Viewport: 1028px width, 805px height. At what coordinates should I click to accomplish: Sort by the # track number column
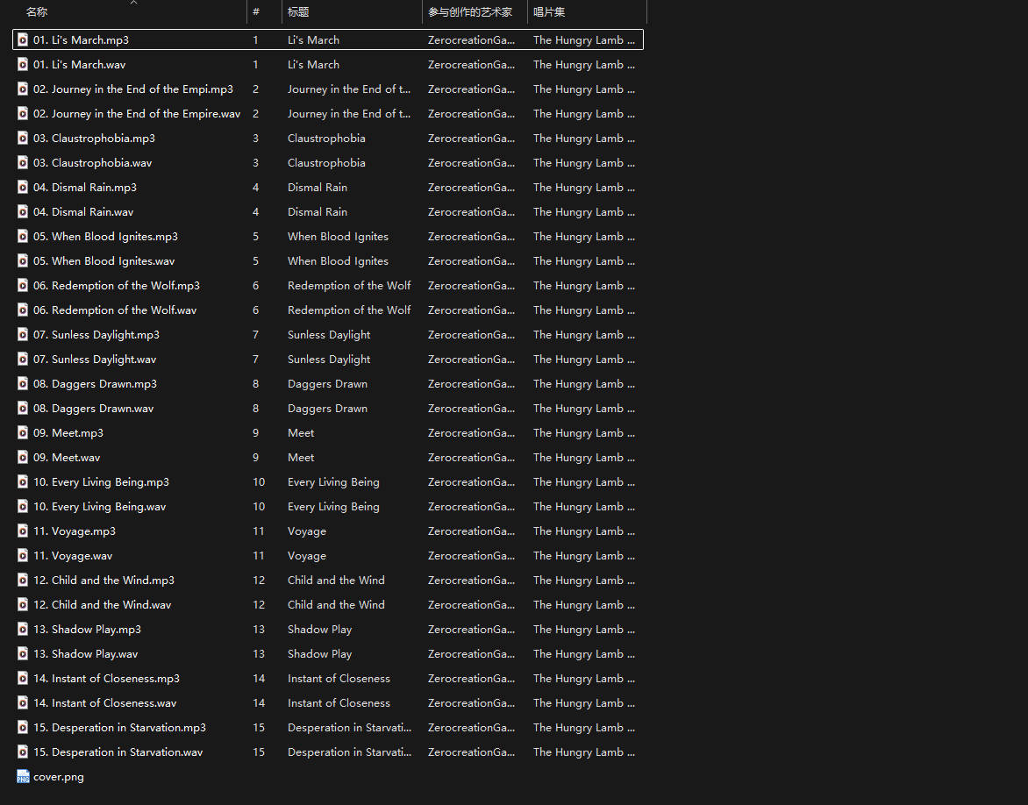coord(256,12)
